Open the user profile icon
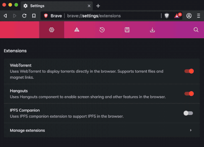Screen dimensions: 204x147 tap(189, 16)
